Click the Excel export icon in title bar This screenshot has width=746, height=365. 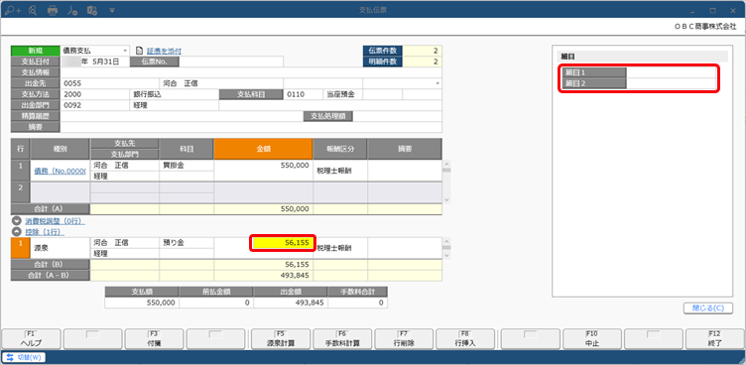92,10
